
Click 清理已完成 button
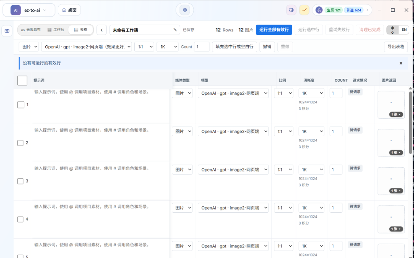[370, 30]
